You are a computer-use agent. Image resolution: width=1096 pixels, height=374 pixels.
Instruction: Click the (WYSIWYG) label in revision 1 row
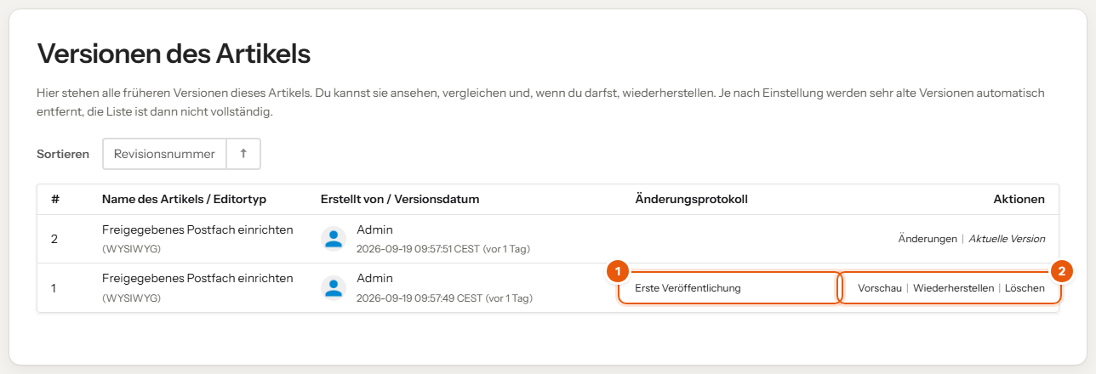click(132, 298)
